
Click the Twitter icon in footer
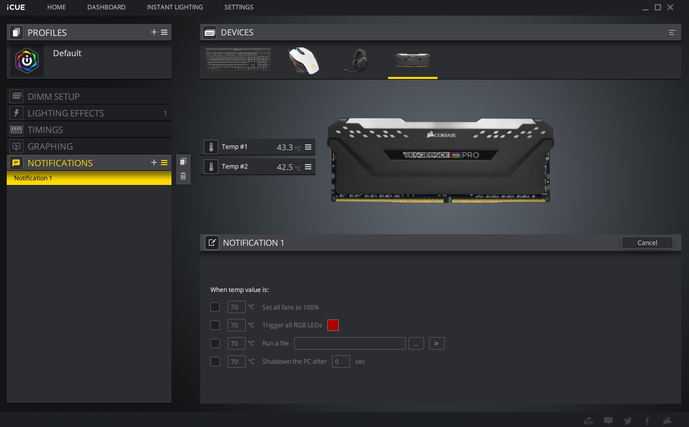628,421
